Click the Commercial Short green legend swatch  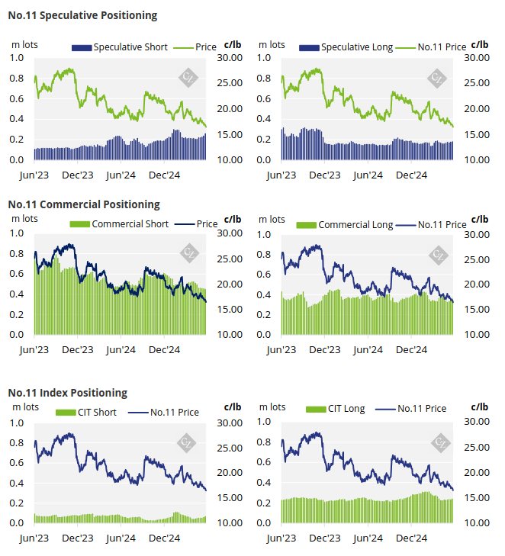[x=80, y=224]
